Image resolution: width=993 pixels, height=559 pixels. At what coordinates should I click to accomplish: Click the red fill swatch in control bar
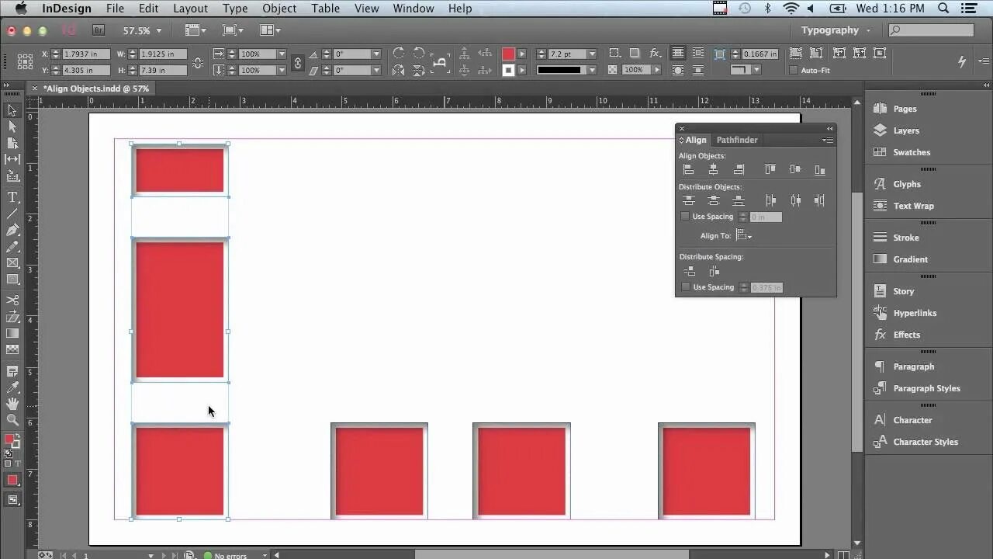coord(508,54)
